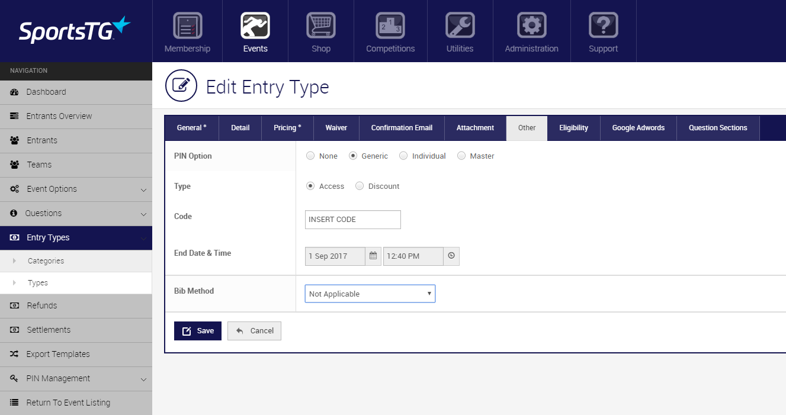Select the Generic PIN option
Screen dimensions: 786x415
click(x=353, y=156)
